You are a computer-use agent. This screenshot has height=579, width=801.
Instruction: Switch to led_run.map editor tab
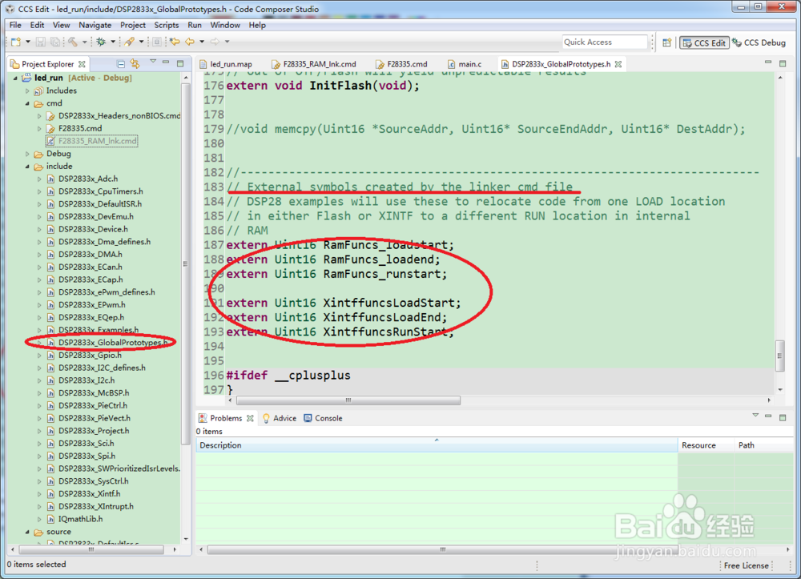pos(226,64)
